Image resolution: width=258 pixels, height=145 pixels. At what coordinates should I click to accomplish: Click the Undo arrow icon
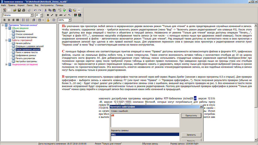point(35,10)
